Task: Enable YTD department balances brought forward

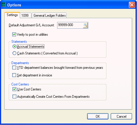Action: coord(14,68)
